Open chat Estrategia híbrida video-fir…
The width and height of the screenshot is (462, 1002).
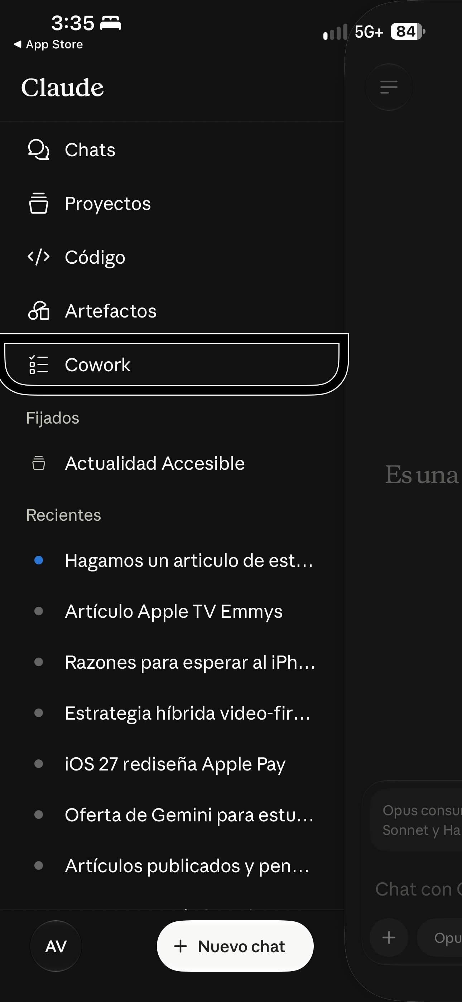[172, 713]
